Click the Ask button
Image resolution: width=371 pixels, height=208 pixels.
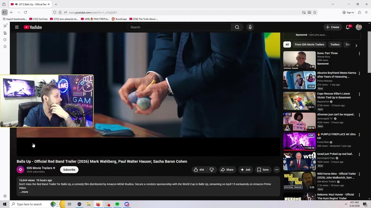[245, 170]
